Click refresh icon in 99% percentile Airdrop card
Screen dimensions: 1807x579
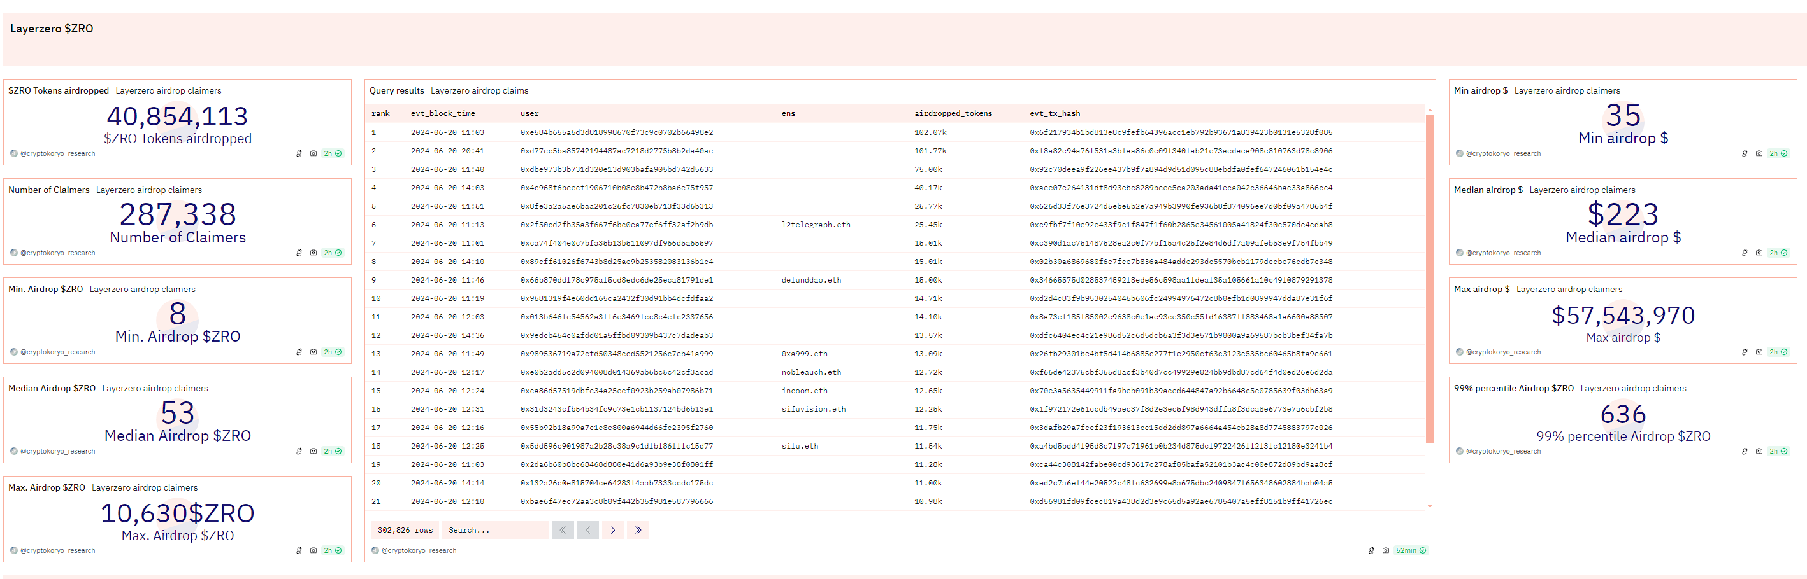(1745, 452)
